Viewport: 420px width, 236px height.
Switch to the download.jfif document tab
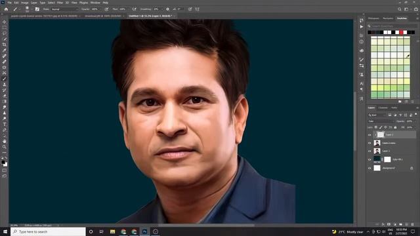103,16
